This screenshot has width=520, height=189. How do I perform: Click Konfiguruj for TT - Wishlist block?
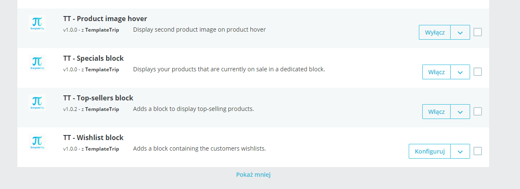(x=429, y=151)
